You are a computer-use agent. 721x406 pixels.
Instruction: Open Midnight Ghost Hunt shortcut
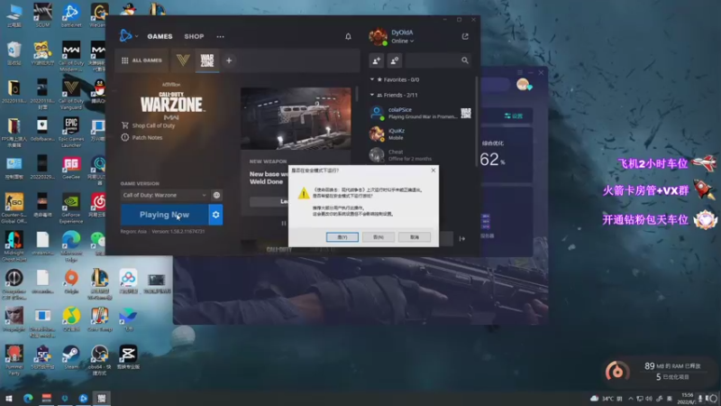pyautogui.click(x=14, y=246)
